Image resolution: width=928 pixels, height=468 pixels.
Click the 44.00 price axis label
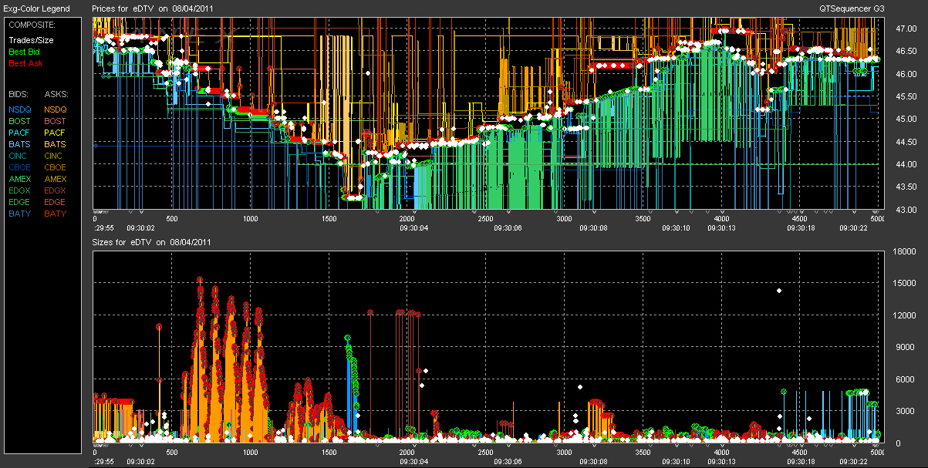905,164
